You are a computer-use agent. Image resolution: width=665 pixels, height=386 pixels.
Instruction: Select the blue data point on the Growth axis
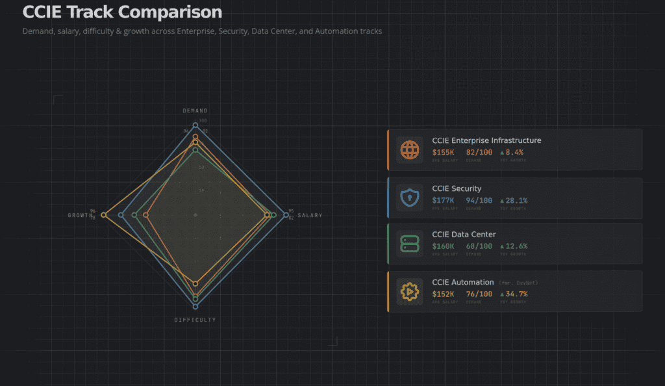[121, 215]
